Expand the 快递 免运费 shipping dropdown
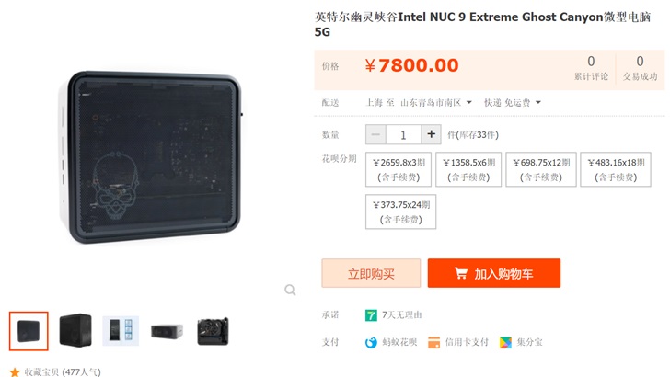670x377 pixels. click(513, 102)
